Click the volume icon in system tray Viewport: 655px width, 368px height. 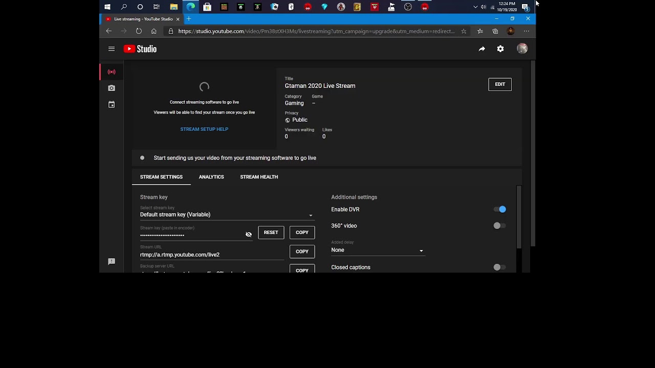coord(484,7)
